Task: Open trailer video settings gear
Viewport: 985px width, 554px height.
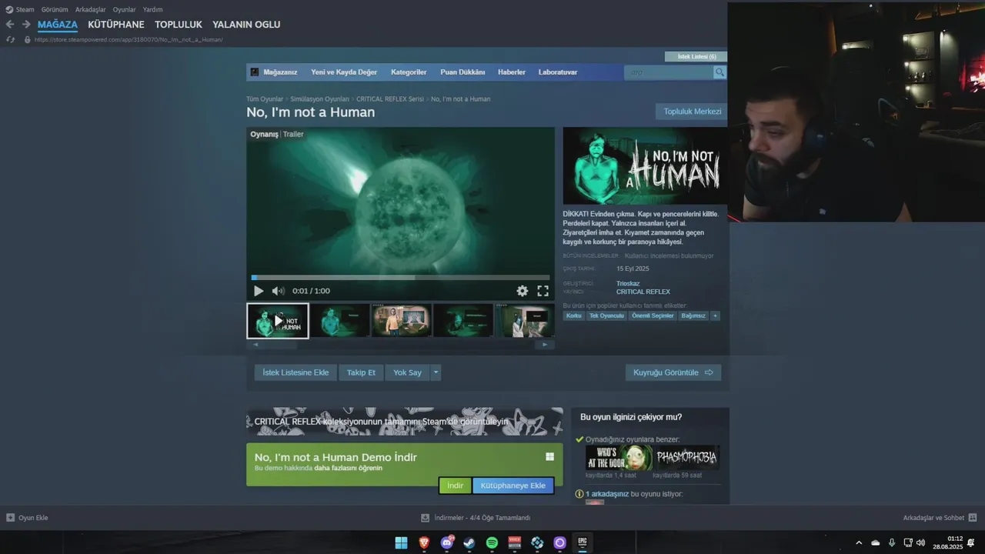Action: point(523,291)
